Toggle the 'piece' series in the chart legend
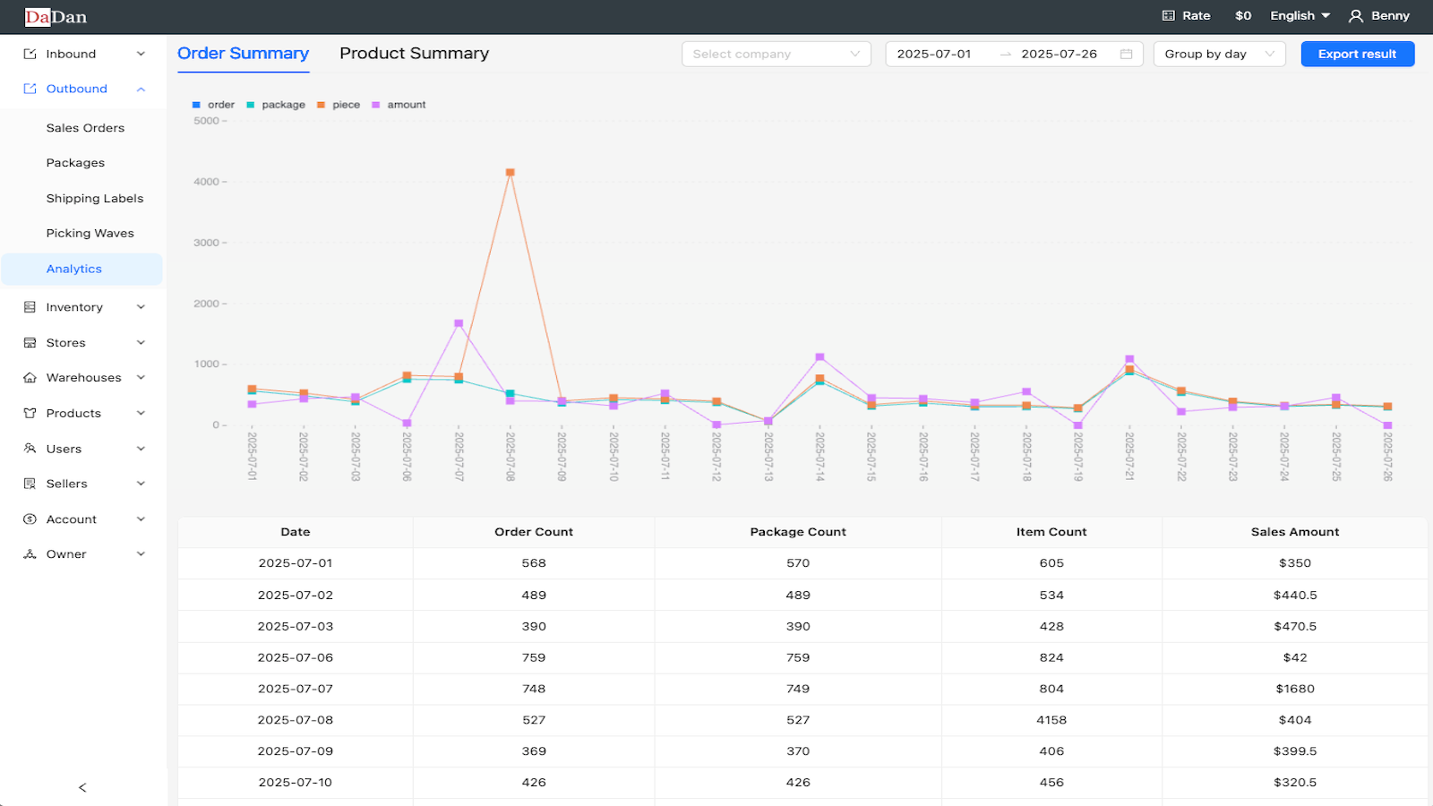This screenshot has width=1433, height=806. point(338,104)
